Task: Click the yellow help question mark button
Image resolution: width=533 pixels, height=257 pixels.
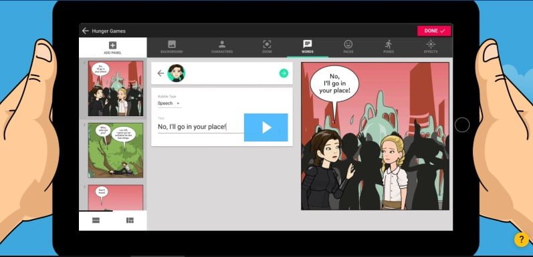Action: pyautogui.click(x=522, y=240)
